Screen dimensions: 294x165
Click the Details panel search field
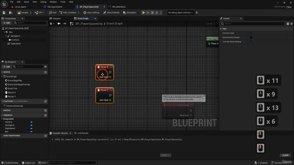click(x=253, y=23)
